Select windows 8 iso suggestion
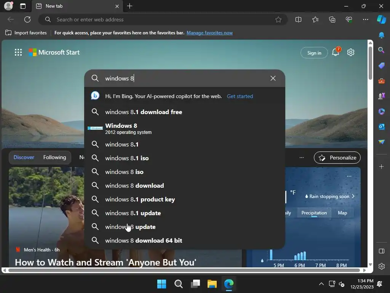Screen dimensions: 390x293 (x=185, y=172)
